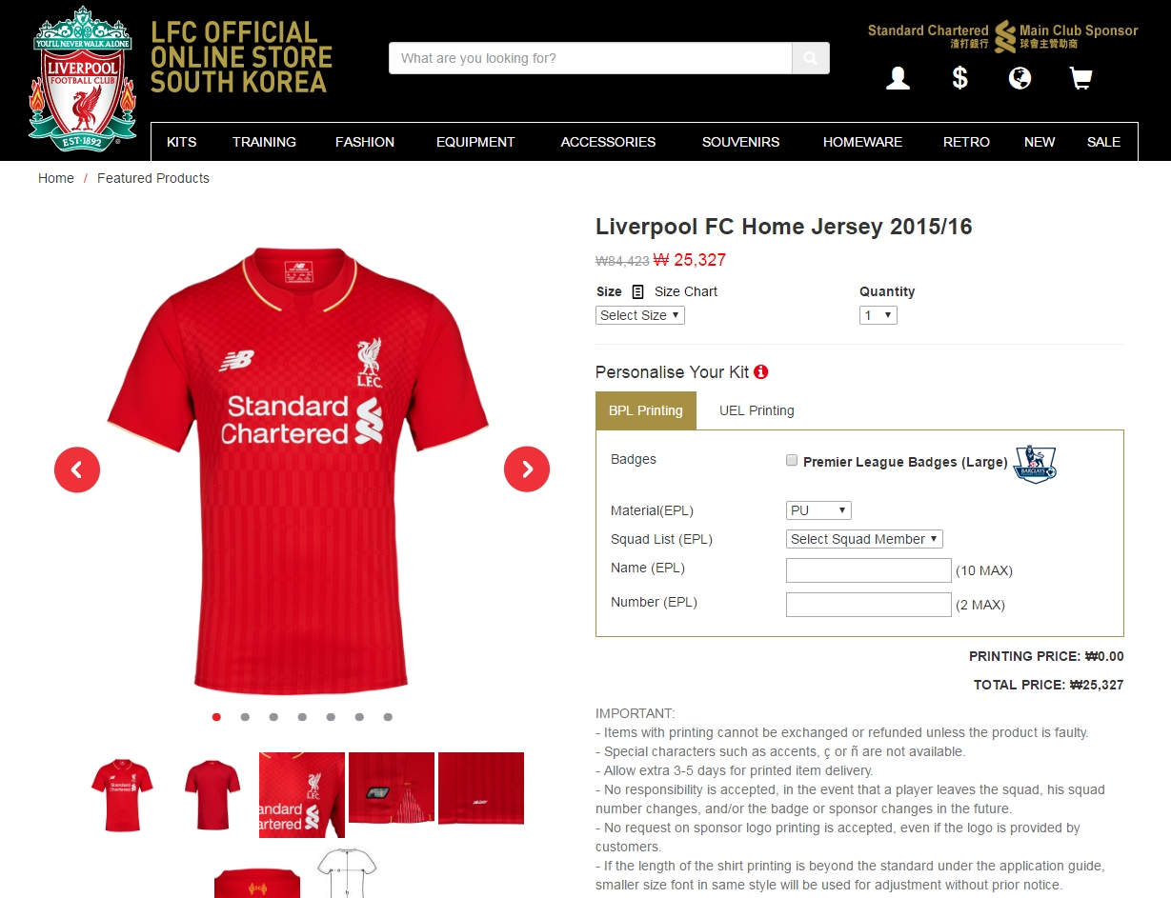
Task: Click the Personalise Your Kit info icon
Action: (x=760, y=372)
